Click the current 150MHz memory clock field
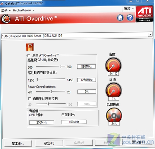Viewport: 155px width, 149px height. coord(74,122)
